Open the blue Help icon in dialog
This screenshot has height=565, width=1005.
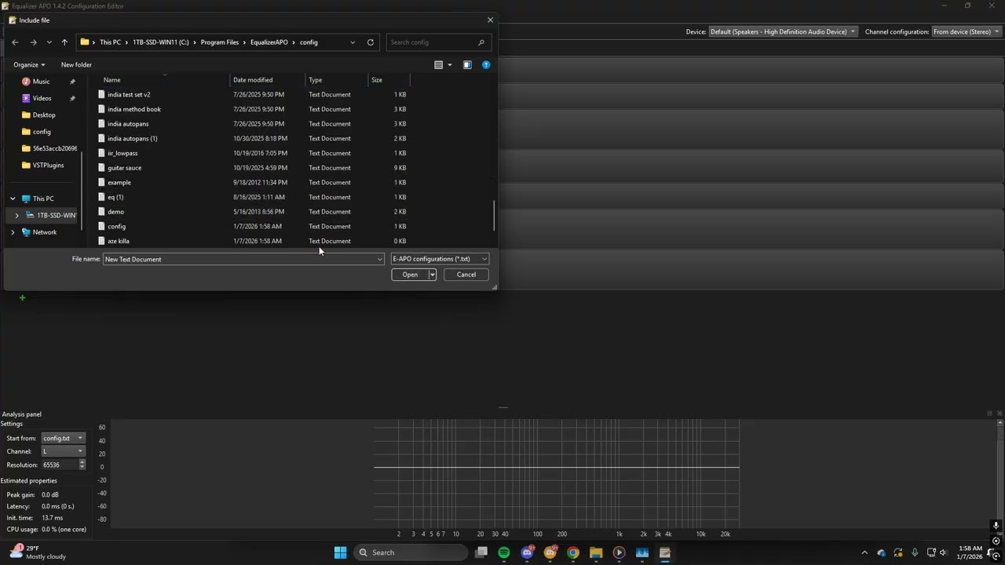click(486, 64)
